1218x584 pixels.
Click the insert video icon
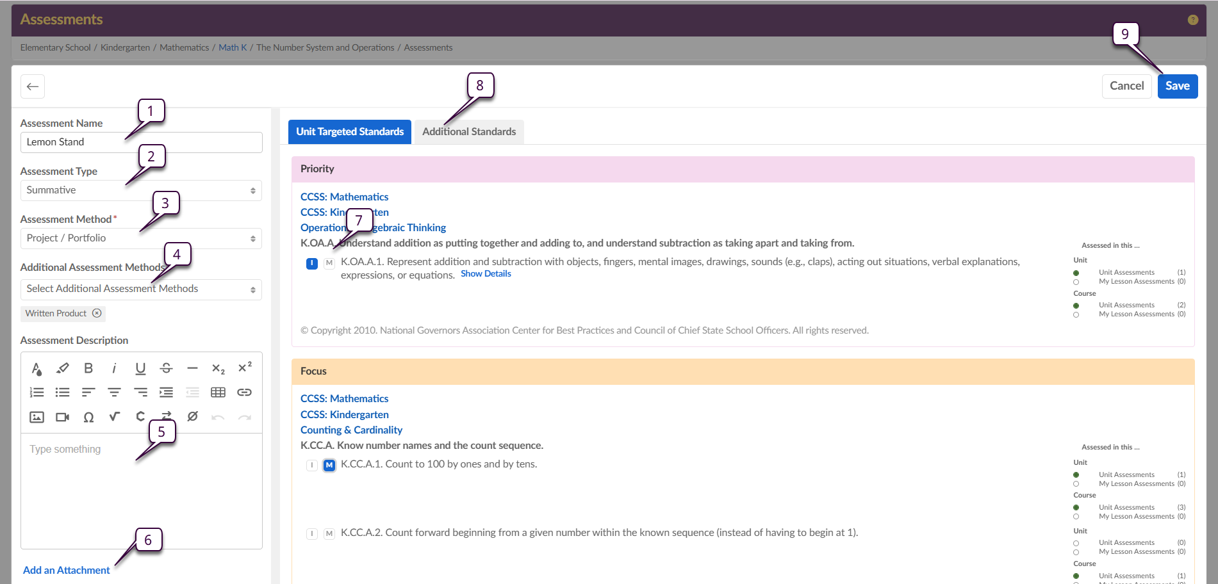pos(63,417)
